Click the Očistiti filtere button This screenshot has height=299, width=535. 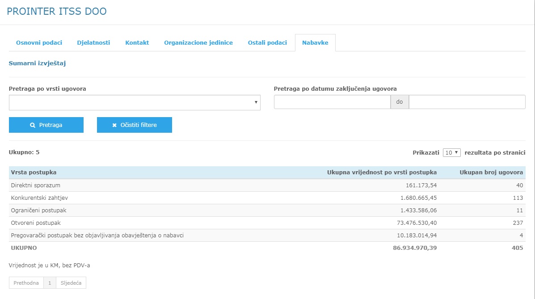click(135, 125)
